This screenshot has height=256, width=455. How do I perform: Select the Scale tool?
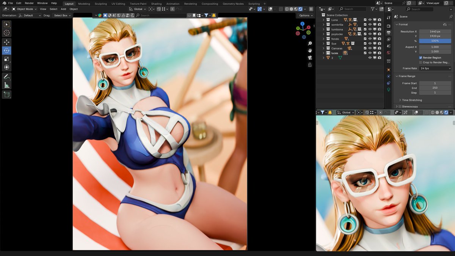[7, 59]
